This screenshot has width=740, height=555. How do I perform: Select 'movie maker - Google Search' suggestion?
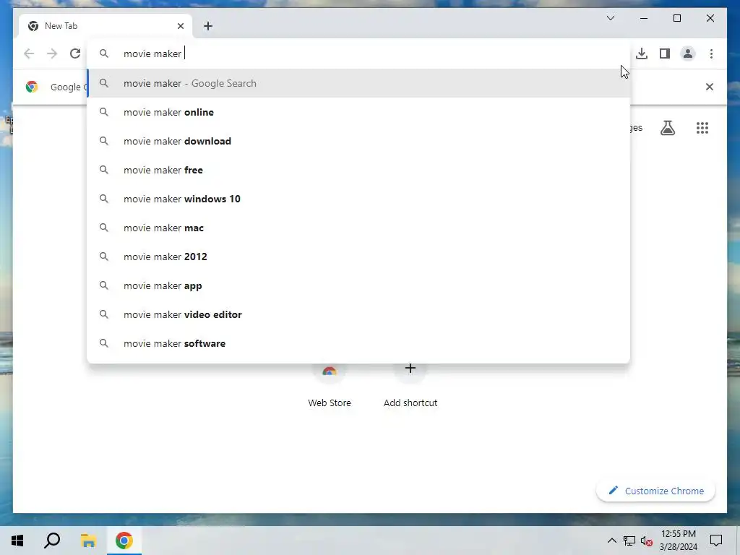point(358,83)
